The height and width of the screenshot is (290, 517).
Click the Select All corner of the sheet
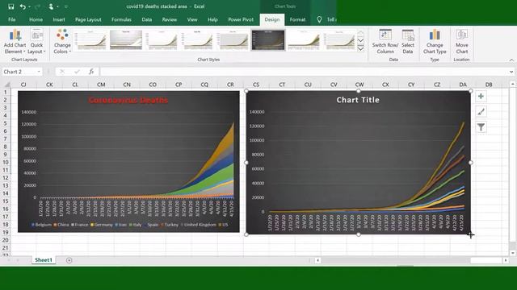6,85
